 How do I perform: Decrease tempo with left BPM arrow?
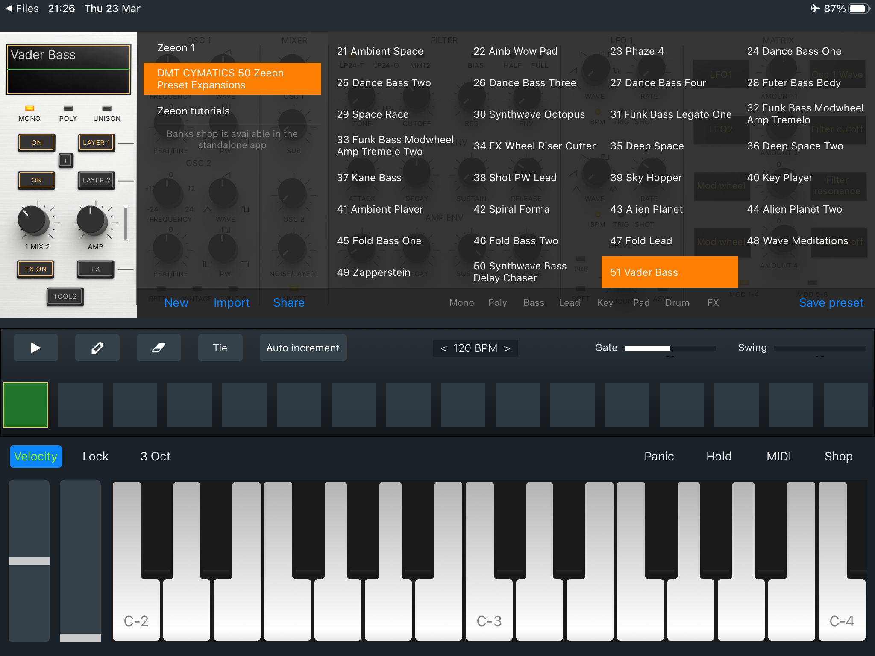444,348
